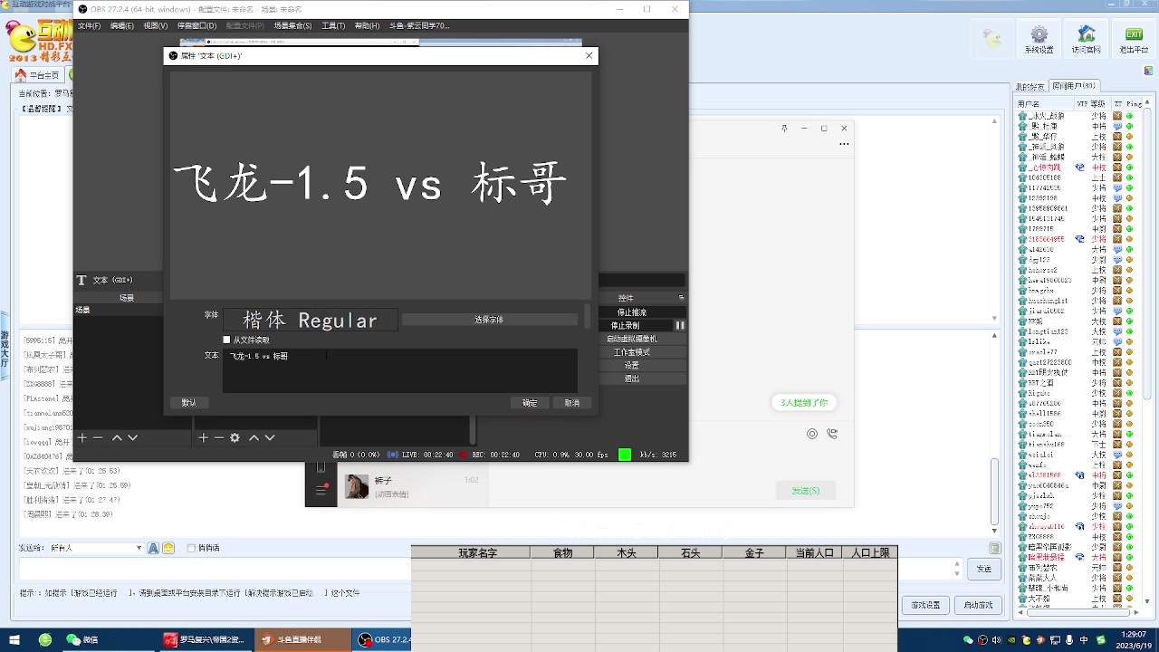Confirm the dialog with 确定 button
The height and width of the screenshot is (652, 1159).
click(530, 403)
